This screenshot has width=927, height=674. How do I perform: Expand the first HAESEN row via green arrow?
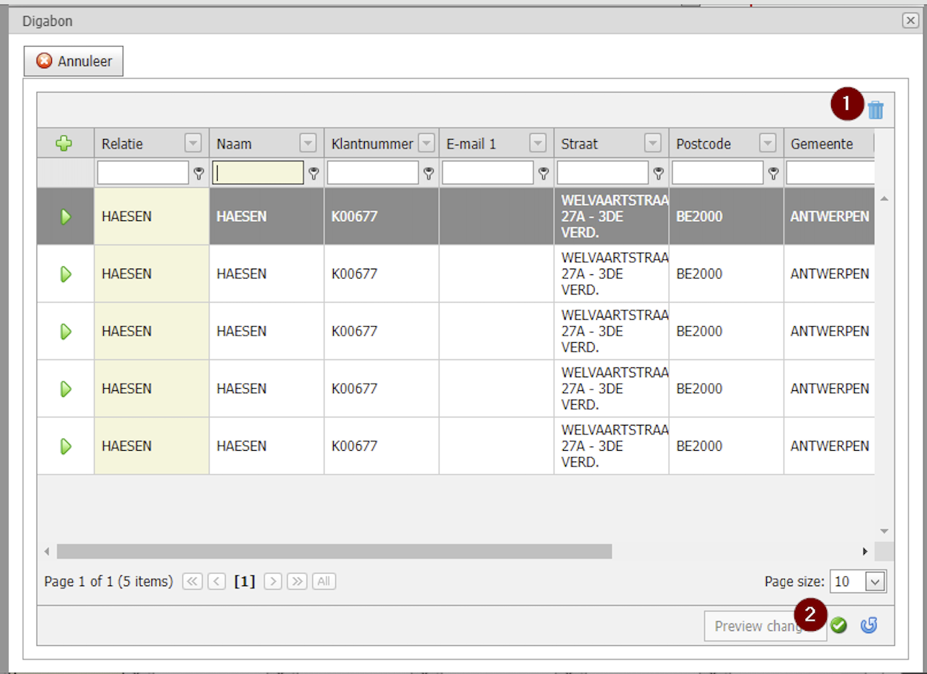coord(65,216)
